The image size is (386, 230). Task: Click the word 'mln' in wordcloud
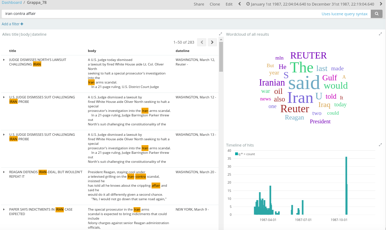click(280, 58)
